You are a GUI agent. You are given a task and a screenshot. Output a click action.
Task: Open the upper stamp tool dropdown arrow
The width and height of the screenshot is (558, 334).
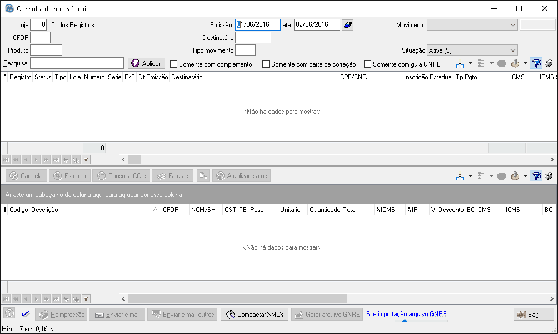(525, 64)
